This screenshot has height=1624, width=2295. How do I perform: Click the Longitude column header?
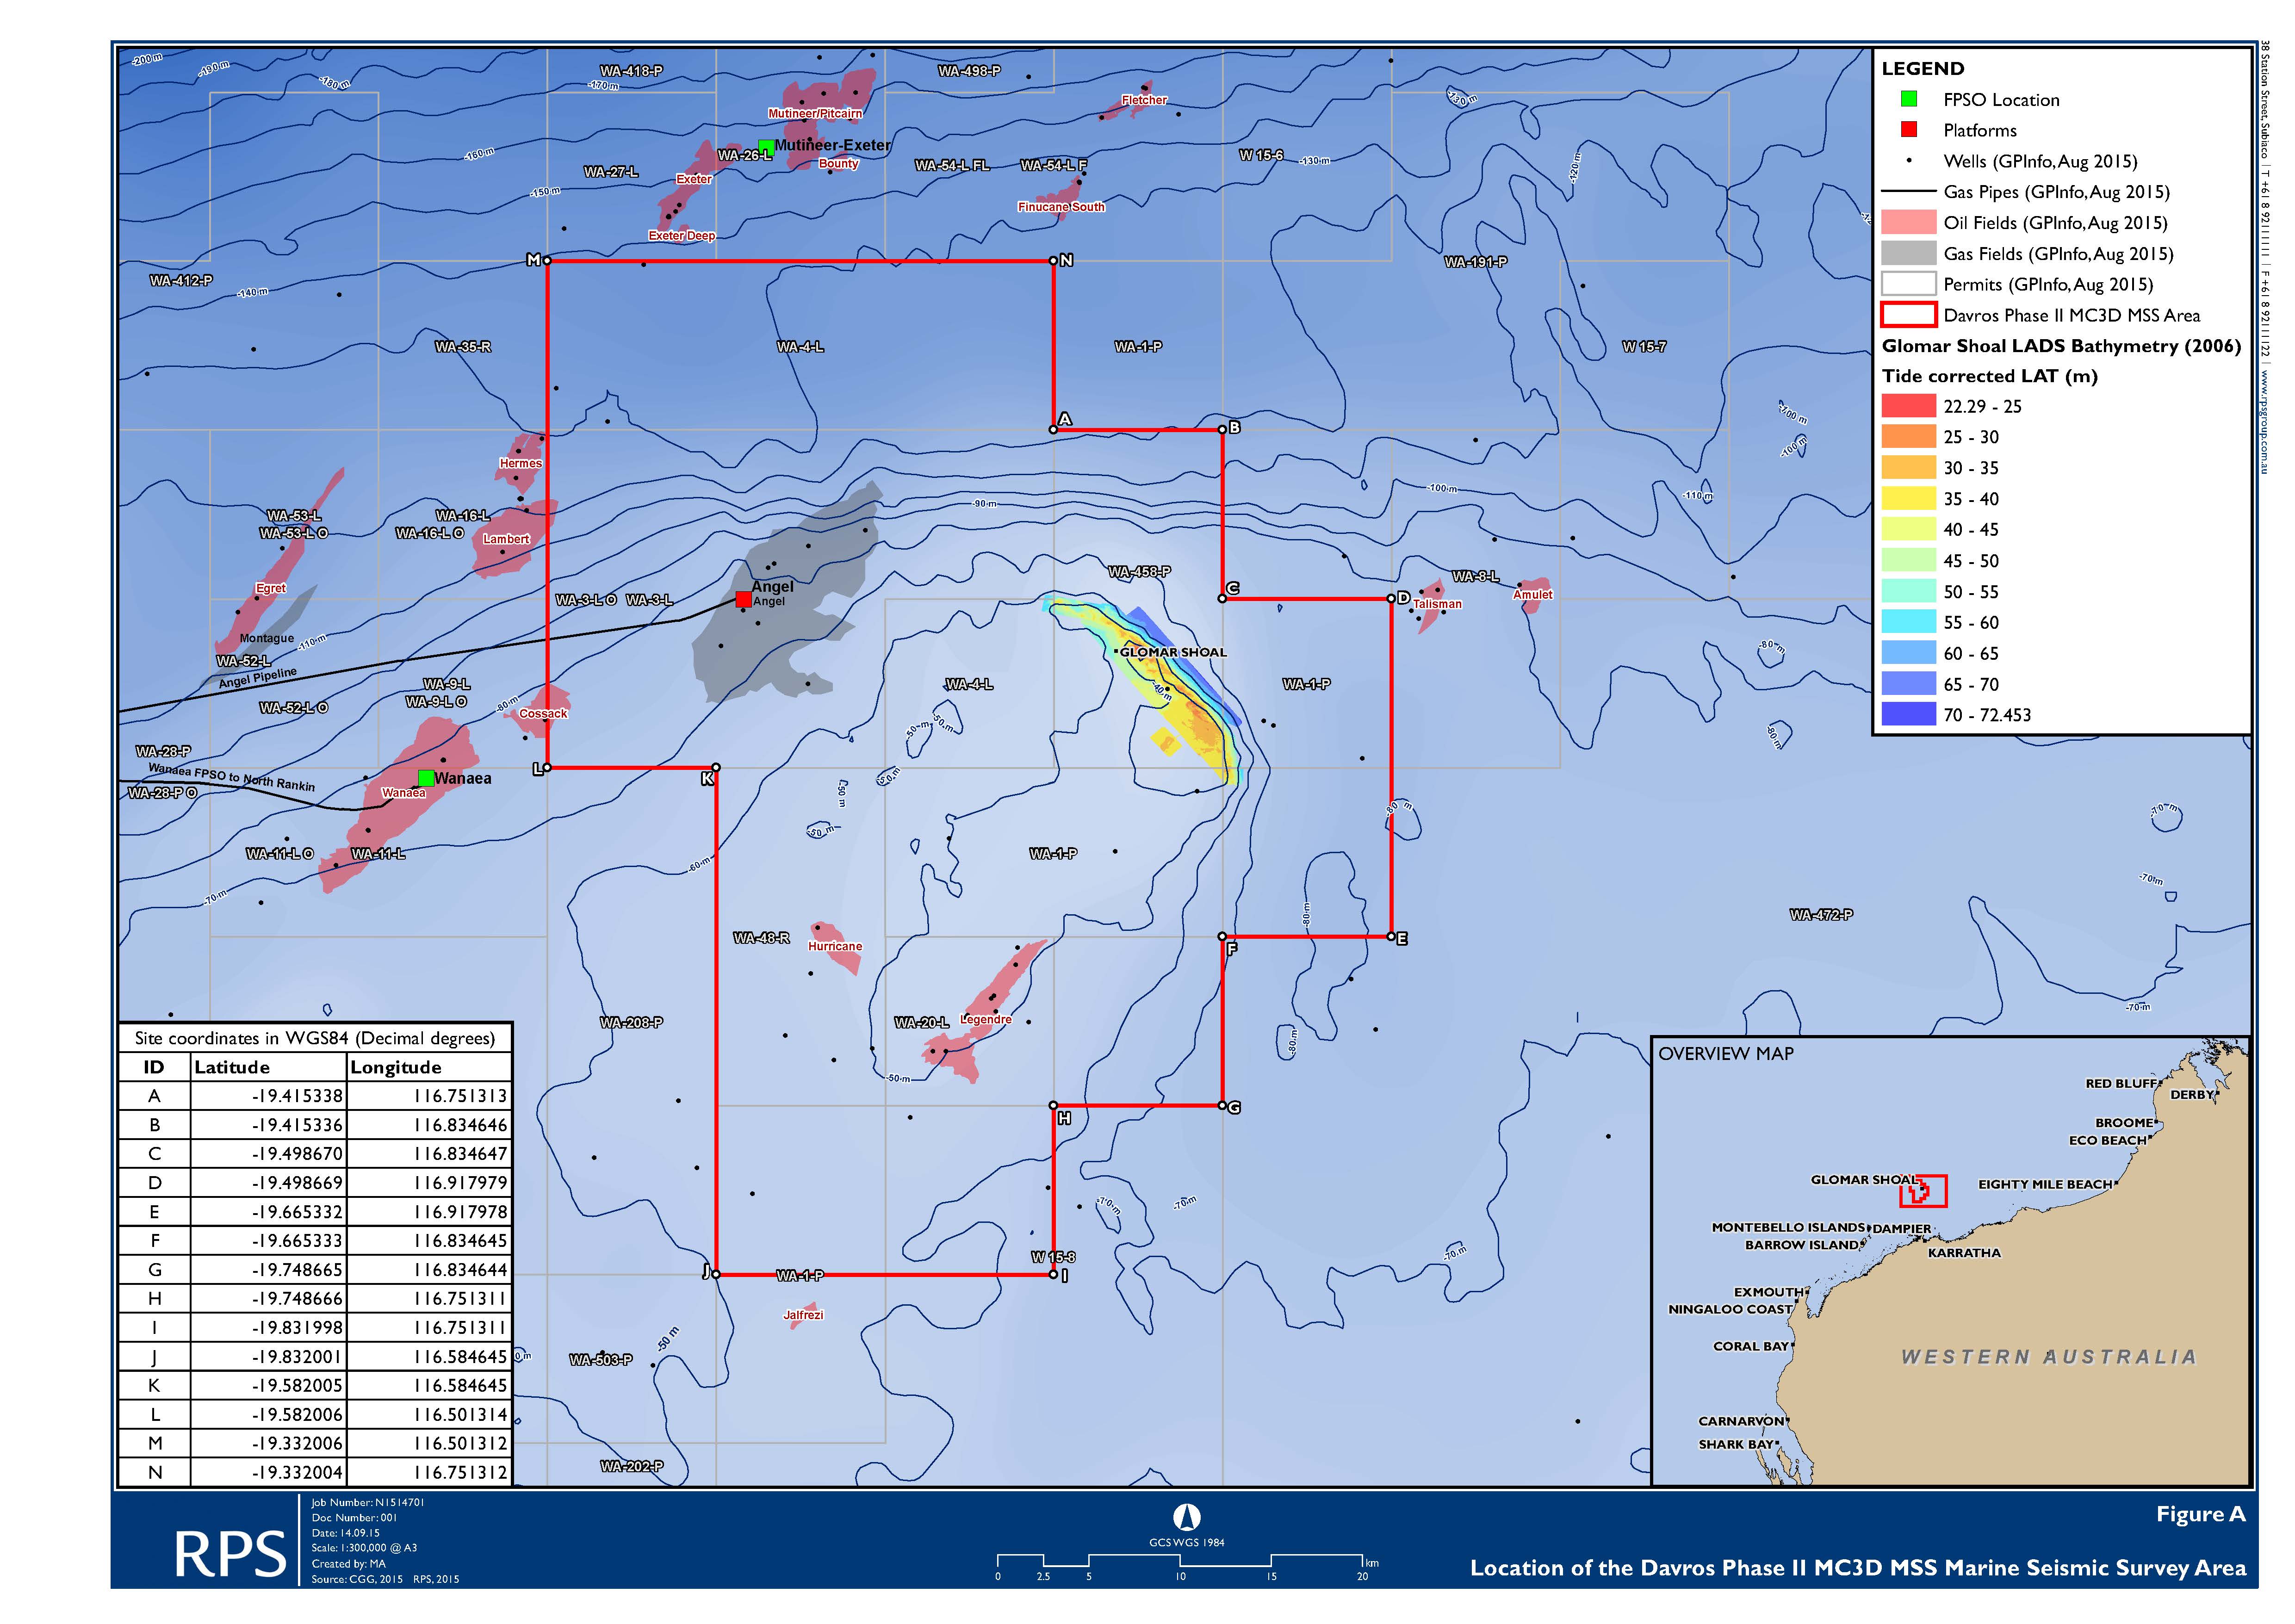pyautogui.click(x=395, y=1067)
